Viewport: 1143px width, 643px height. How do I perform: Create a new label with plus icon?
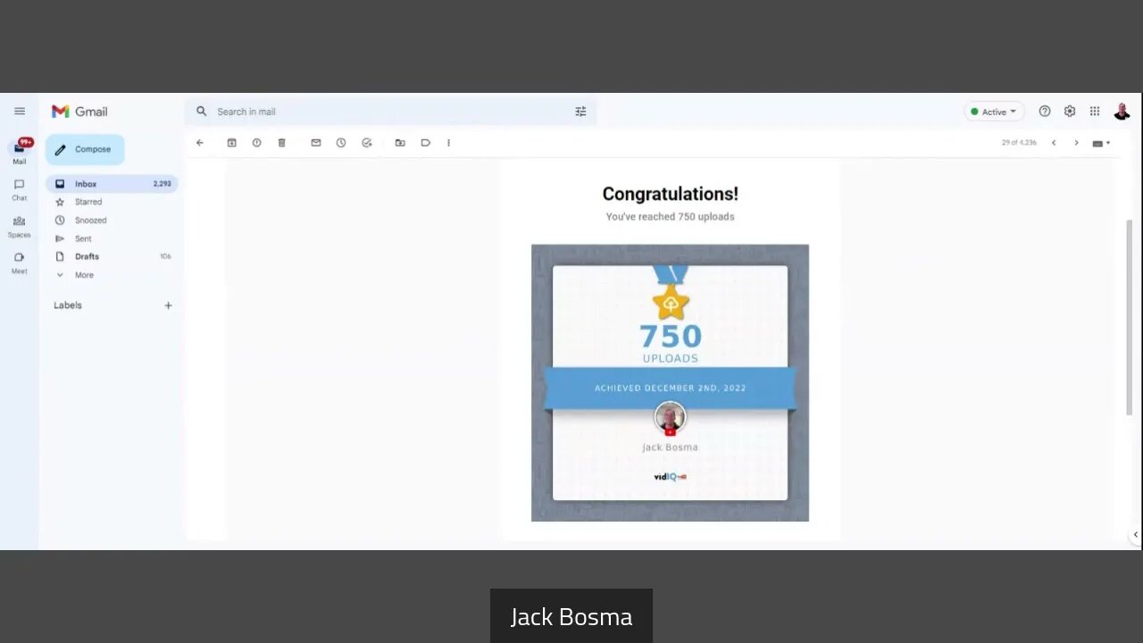pyautogui.click(x=168, y=305)
